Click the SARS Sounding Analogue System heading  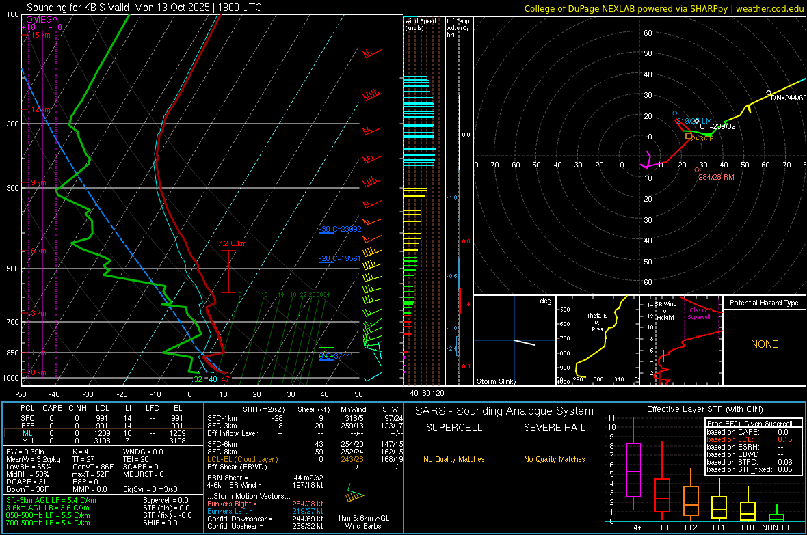click(505, 411)
